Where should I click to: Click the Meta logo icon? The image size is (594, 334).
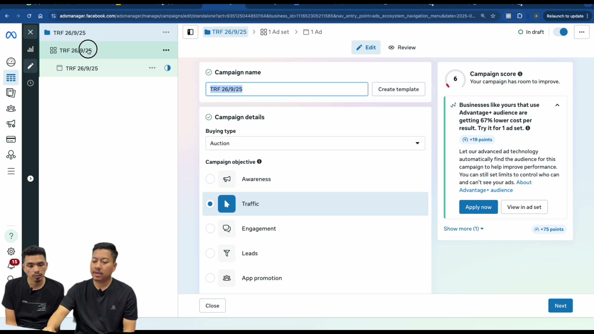(11, 35)
